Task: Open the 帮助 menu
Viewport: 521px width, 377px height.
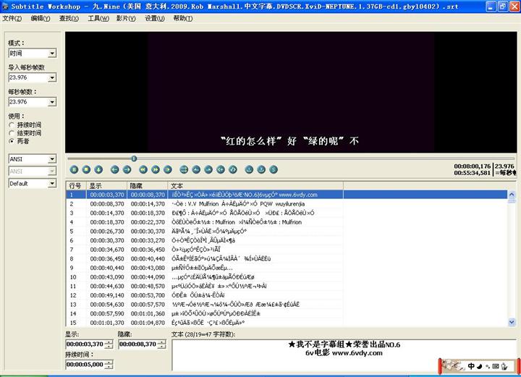Action: tap(183, 19)
